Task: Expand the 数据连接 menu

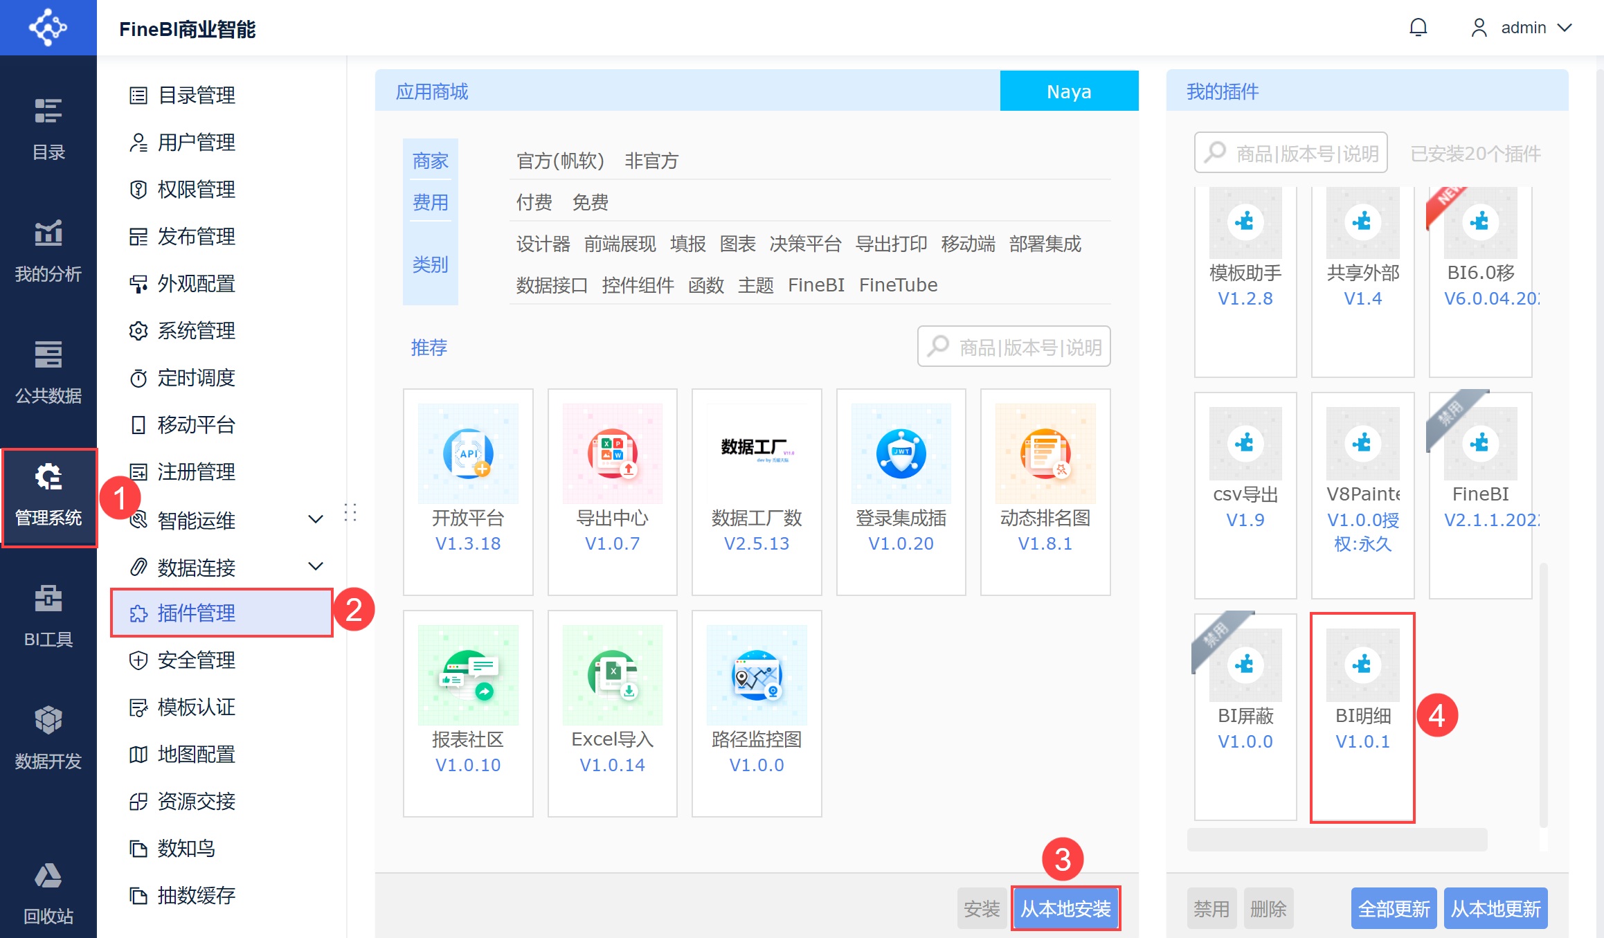Action: (x=315, y=567)
